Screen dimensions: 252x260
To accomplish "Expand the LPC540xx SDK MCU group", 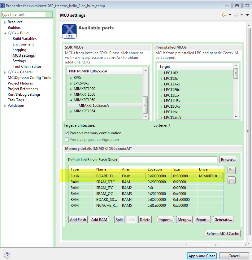I will pyautogui.click(x=71, y=84).
